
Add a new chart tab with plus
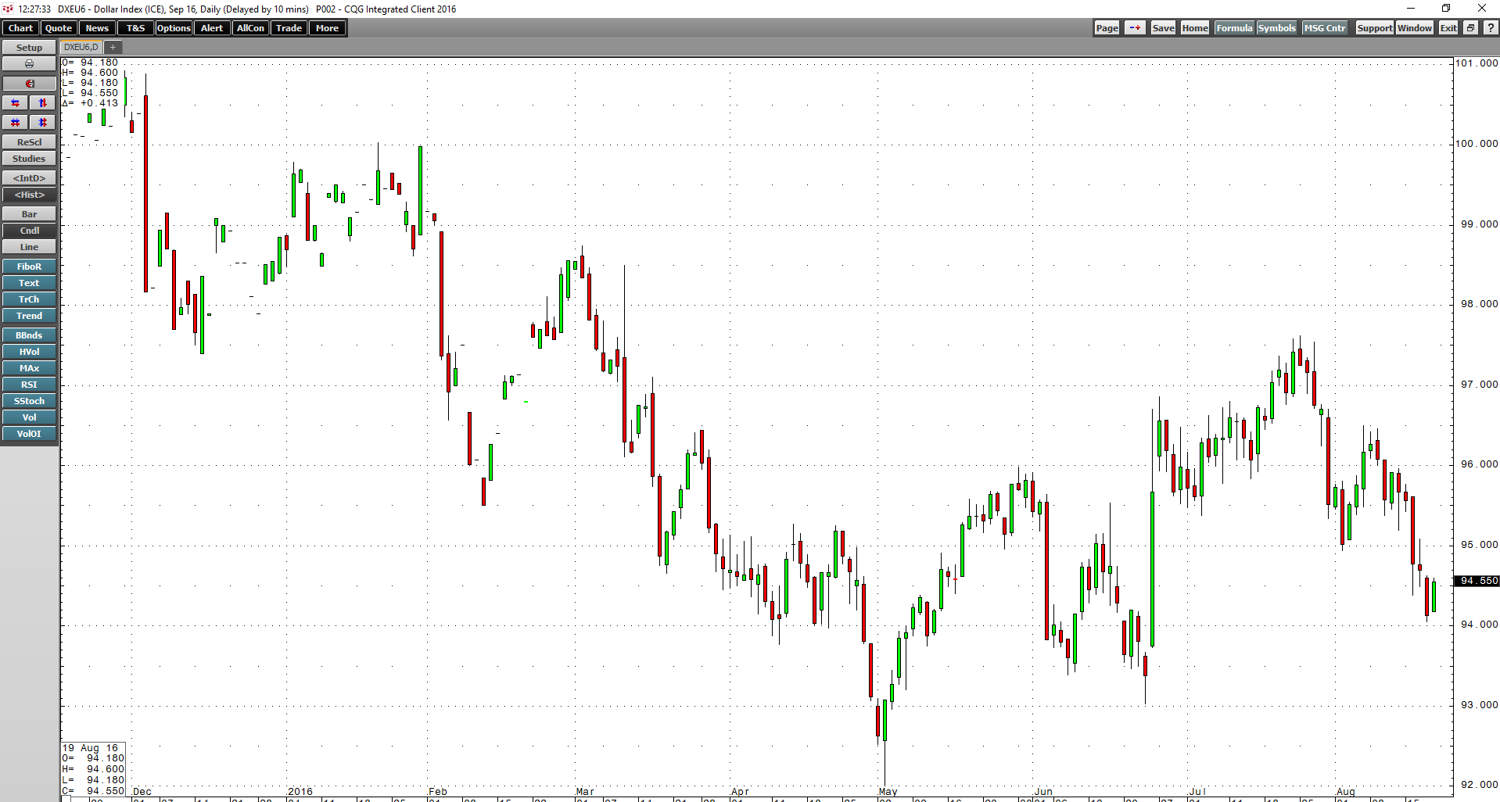click(113, 47)
